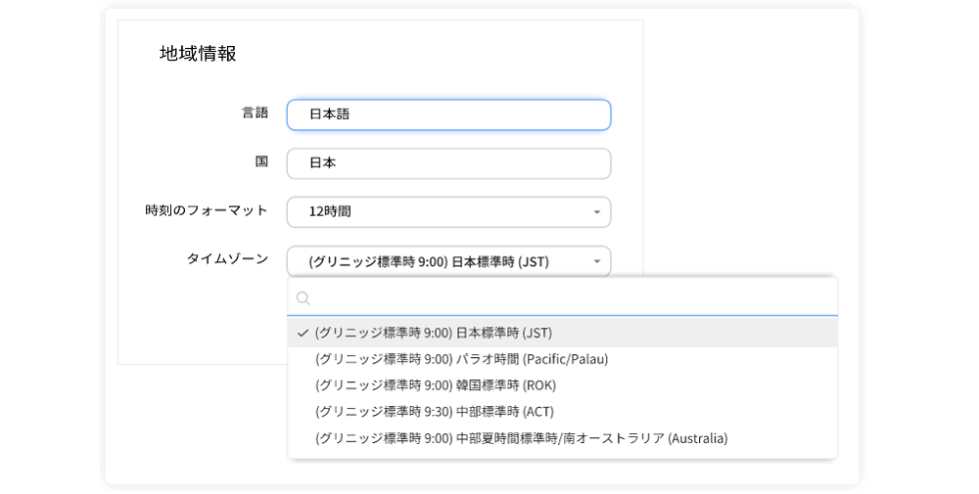Click the checkmark beside 日本標準時 (JST)

tap(303, 333)
